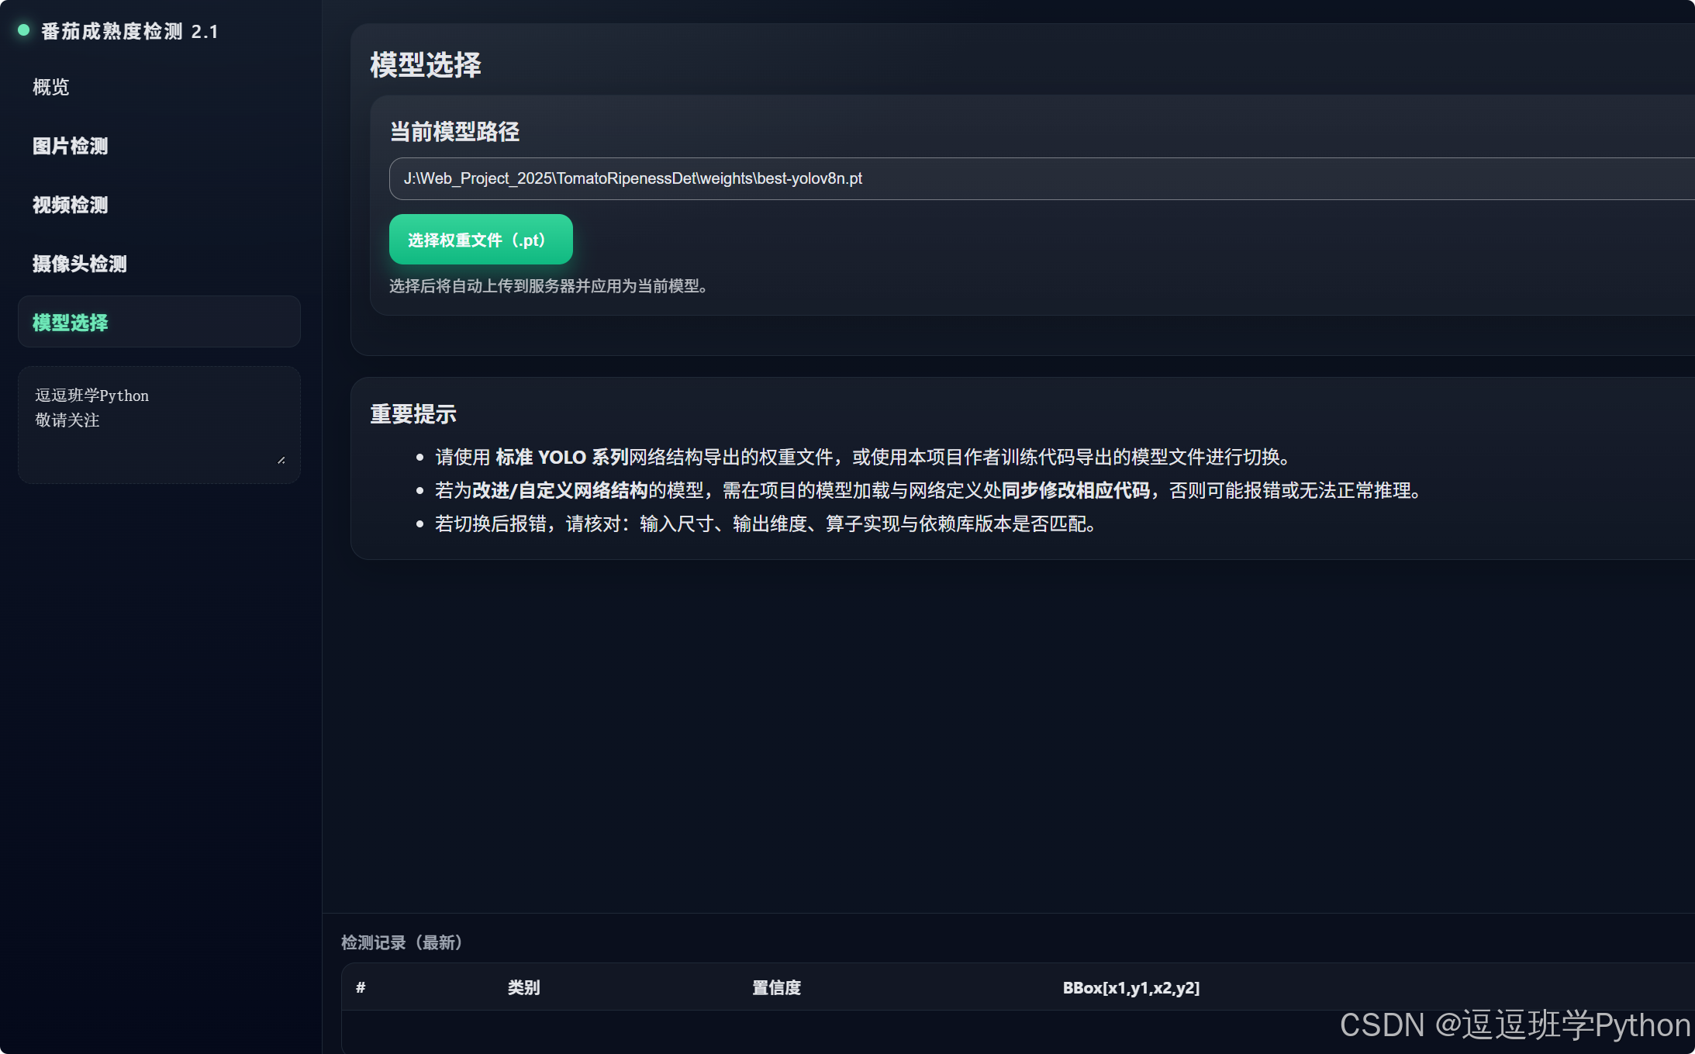Open 摄像头检测 camera detection
Screen dimensions: 1695x1054
click(x=80, y=264)
